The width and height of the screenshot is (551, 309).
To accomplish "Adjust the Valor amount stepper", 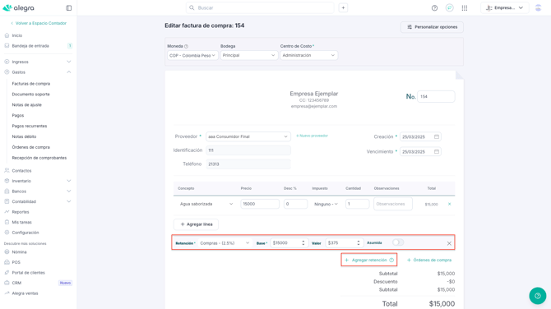I will 359,243.
